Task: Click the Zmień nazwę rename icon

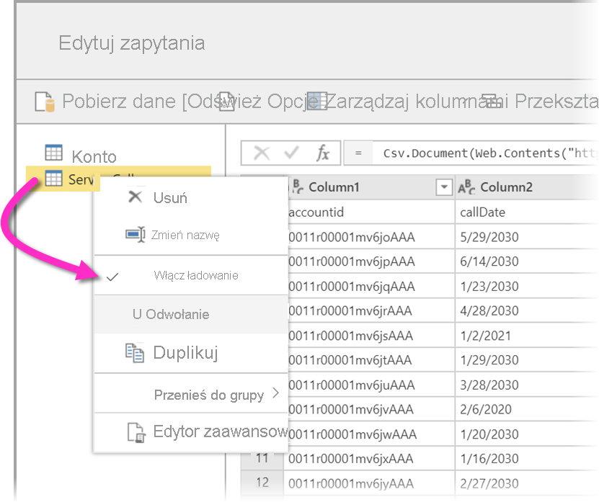Action: pyautogui.click(x=133, y=233)
